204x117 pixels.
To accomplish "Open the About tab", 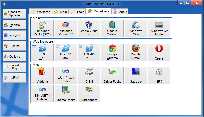I will tap(120, 11).
